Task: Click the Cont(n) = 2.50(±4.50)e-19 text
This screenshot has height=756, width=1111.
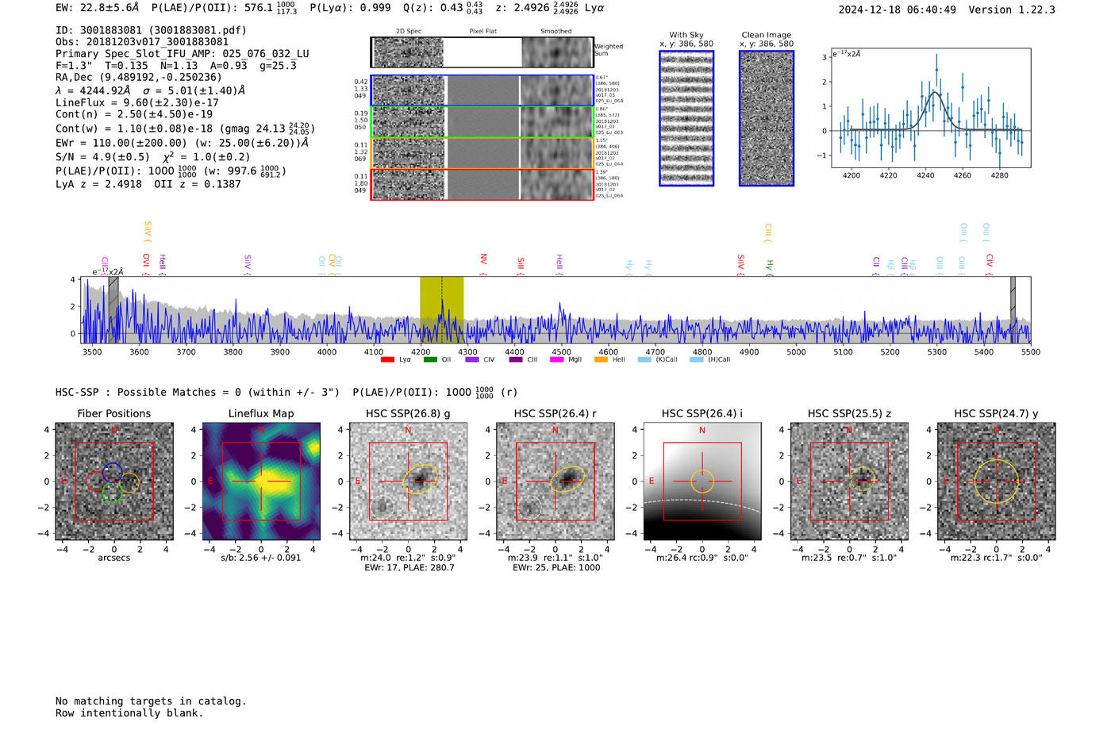Action: [x=134, y=114]
